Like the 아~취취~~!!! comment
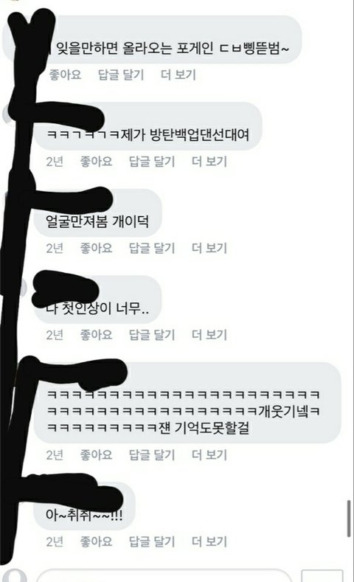The height and width of the screenshot is (582, 354). tap(96, 541)
